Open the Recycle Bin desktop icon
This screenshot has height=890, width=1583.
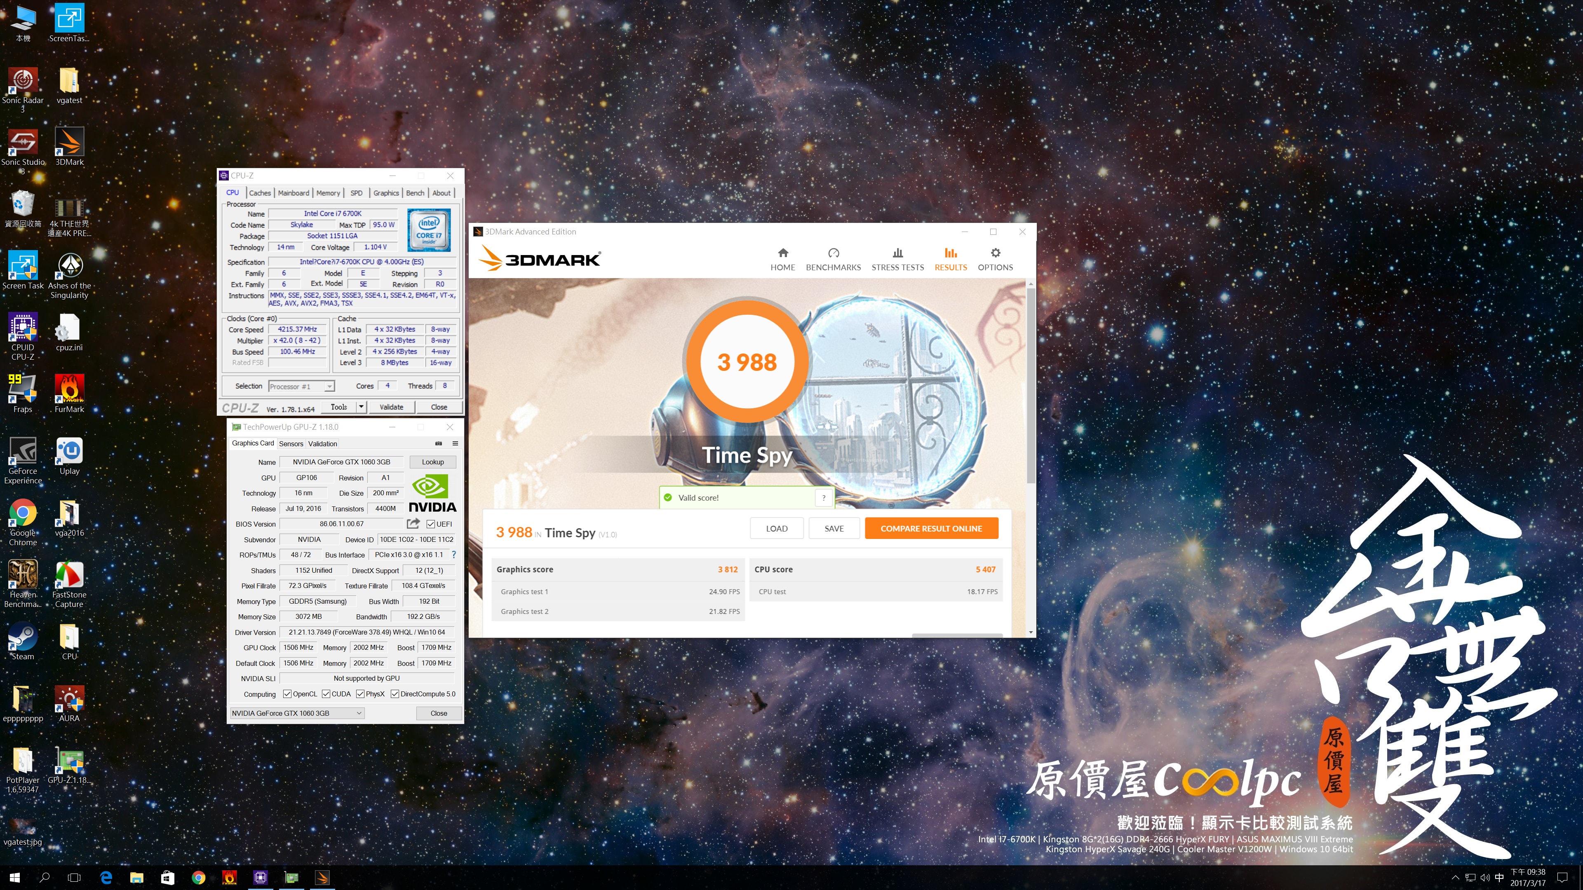(x=23, y=209)
